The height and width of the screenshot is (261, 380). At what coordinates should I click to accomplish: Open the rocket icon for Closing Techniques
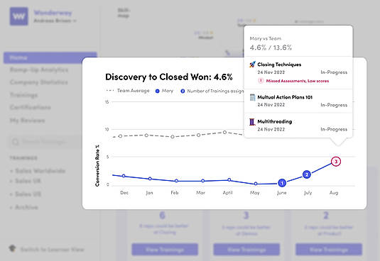pos(252,65)
